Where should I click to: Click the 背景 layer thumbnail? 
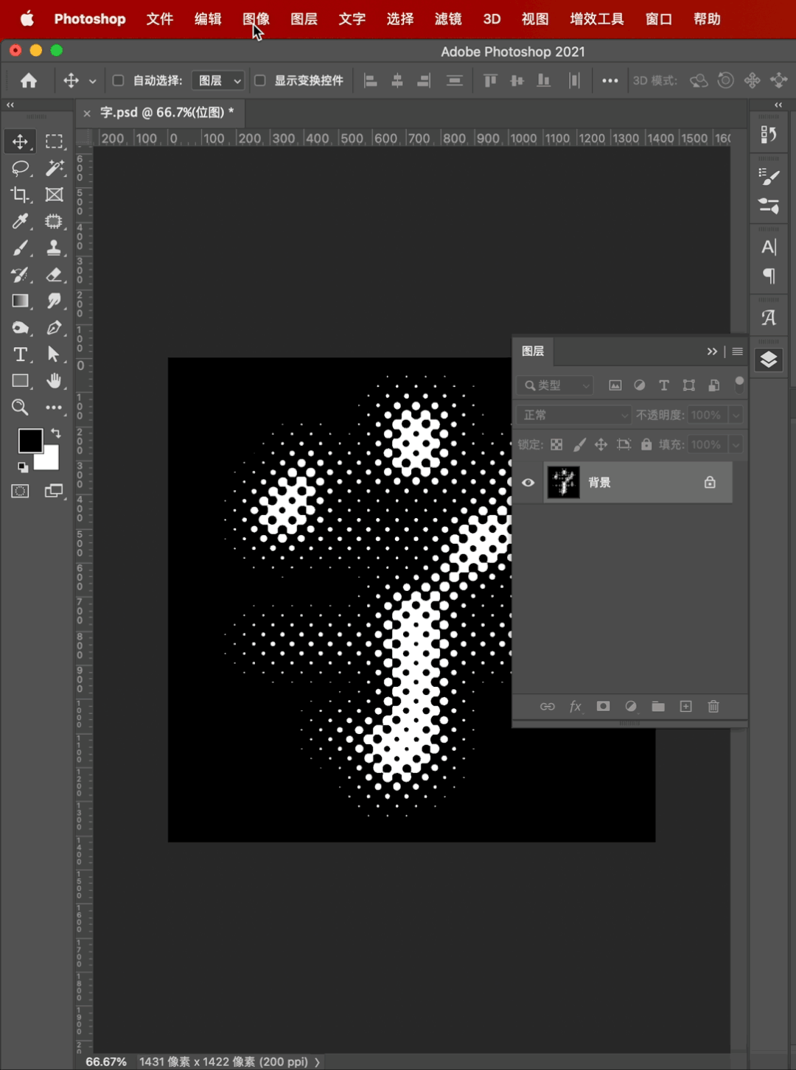pyautogui.click(x=564, y=483)
